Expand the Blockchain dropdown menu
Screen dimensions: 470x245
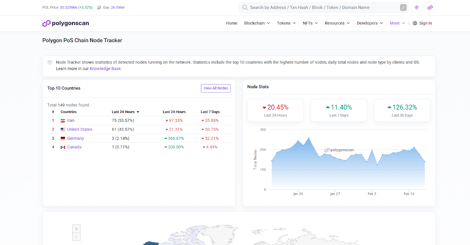(x=257, y=23)
